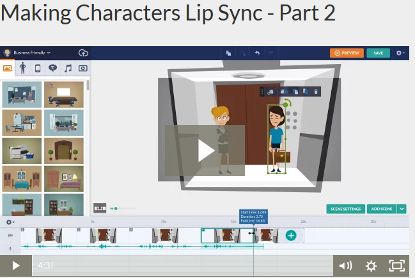This screenshot has width=415, height=278.
Task: Click the SCENE SETTINGS button
Action: pyautogui.click(x=346, y=209)
